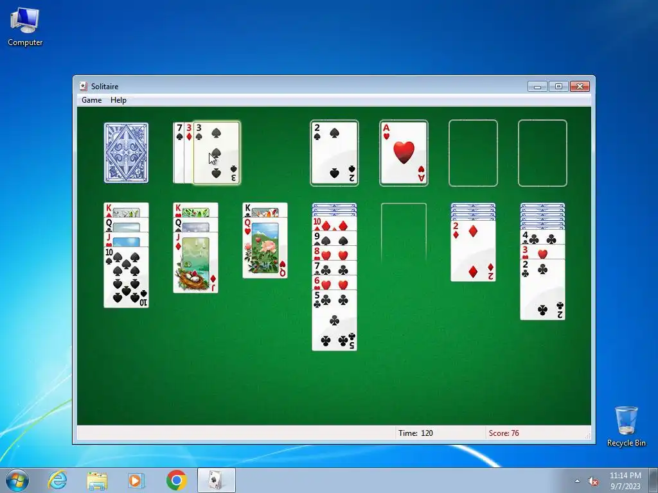658x493 pixels.
Task: Select the 7 of clubs card
Action: (334, 268)
